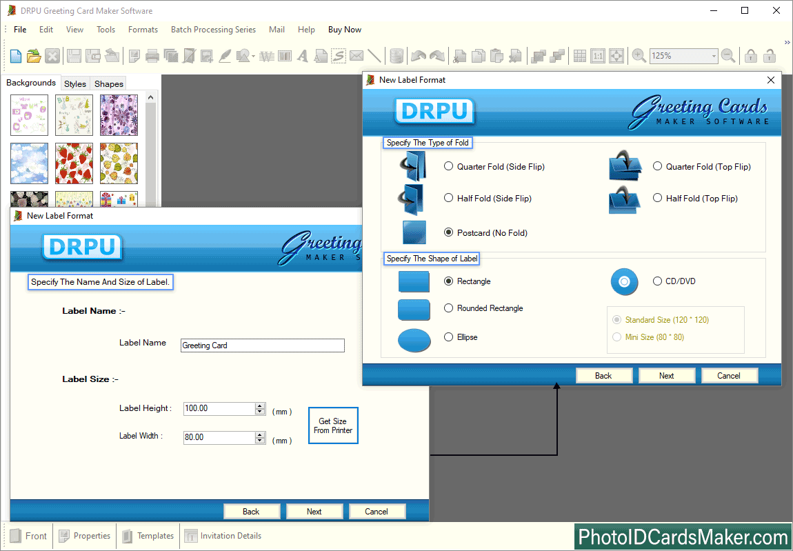This screenshot has height=551, width=793.
Task: Decrease Label Height with the down arrow
Action: [260, 411]
